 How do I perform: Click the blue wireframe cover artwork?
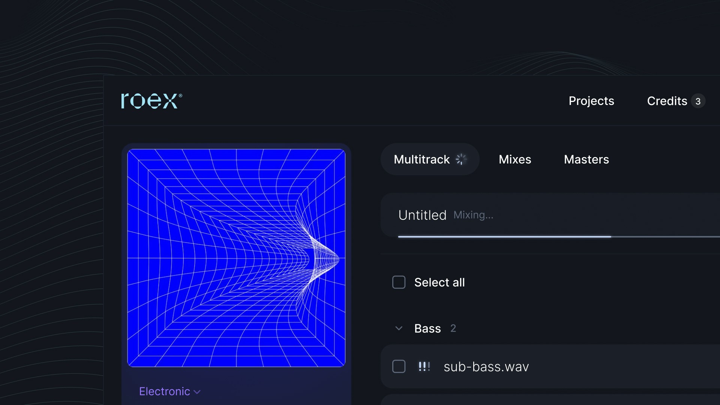(x=236, y=258)
